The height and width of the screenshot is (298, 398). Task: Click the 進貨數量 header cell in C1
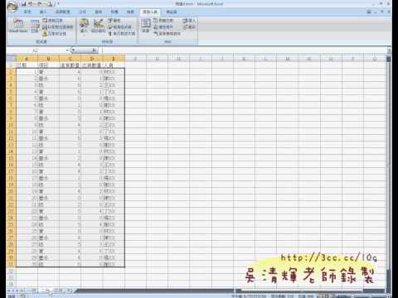[70, 65]
